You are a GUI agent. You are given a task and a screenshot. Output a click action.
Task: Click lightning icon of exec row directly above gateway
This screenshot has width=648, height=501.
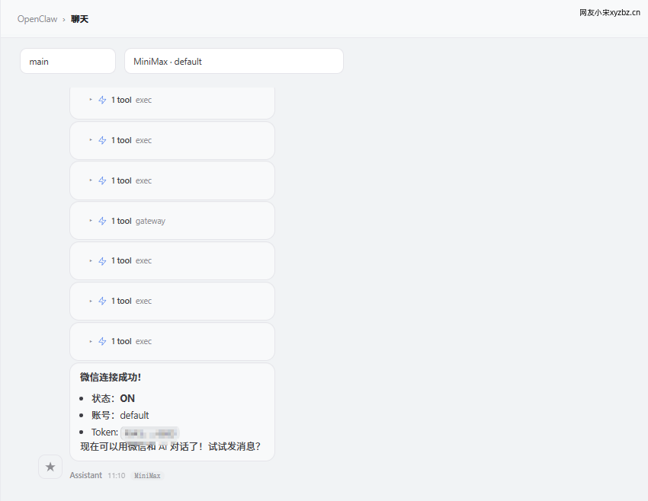click(102, 180)
